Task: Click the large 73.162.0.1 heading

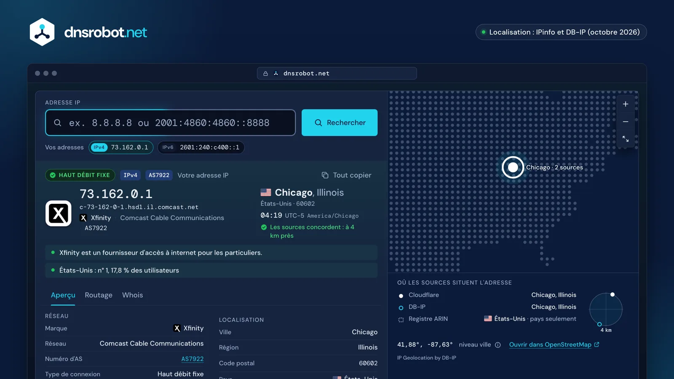Action: click(x=116, y=194)
